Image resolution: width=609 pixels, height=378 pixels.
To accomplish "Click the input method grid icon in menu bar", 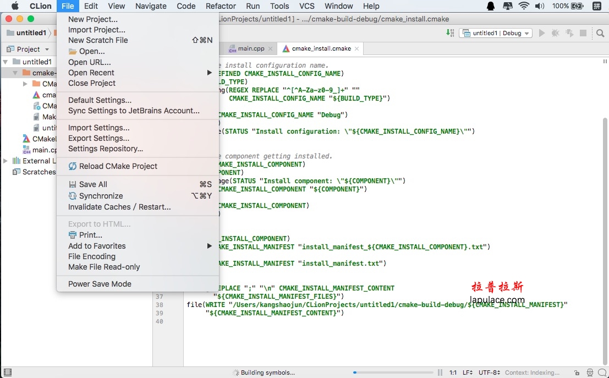I will [x=596, y=6].
